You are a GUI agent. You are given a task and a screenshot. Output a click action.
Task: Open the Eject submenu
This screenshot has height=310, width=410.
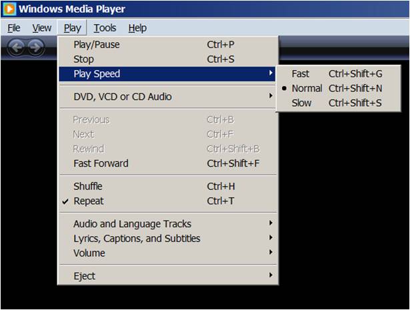(x=84, y=275)
